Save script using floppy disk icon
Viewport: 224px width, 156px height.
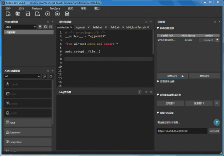28,14
